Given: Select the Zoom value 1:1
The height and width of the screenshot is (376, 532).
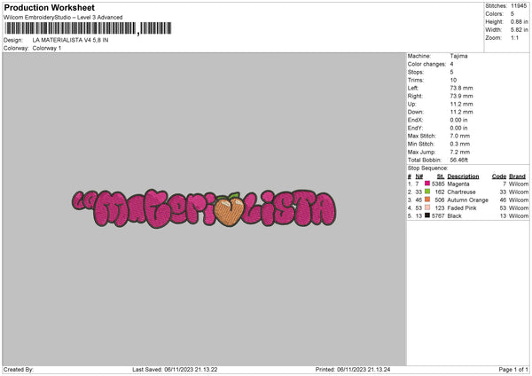Looking at the screenshot, I should point(514,37).
